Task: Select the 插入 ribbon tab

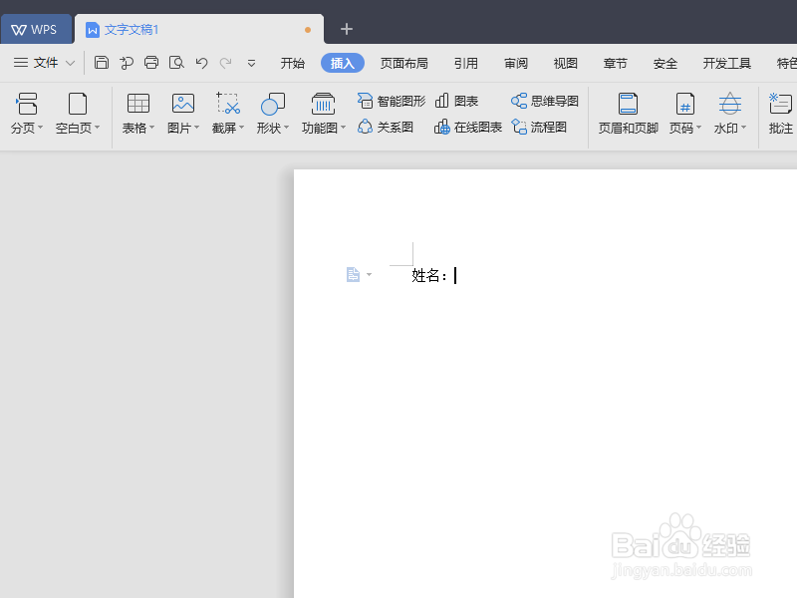Action: (x=342, y=63)
